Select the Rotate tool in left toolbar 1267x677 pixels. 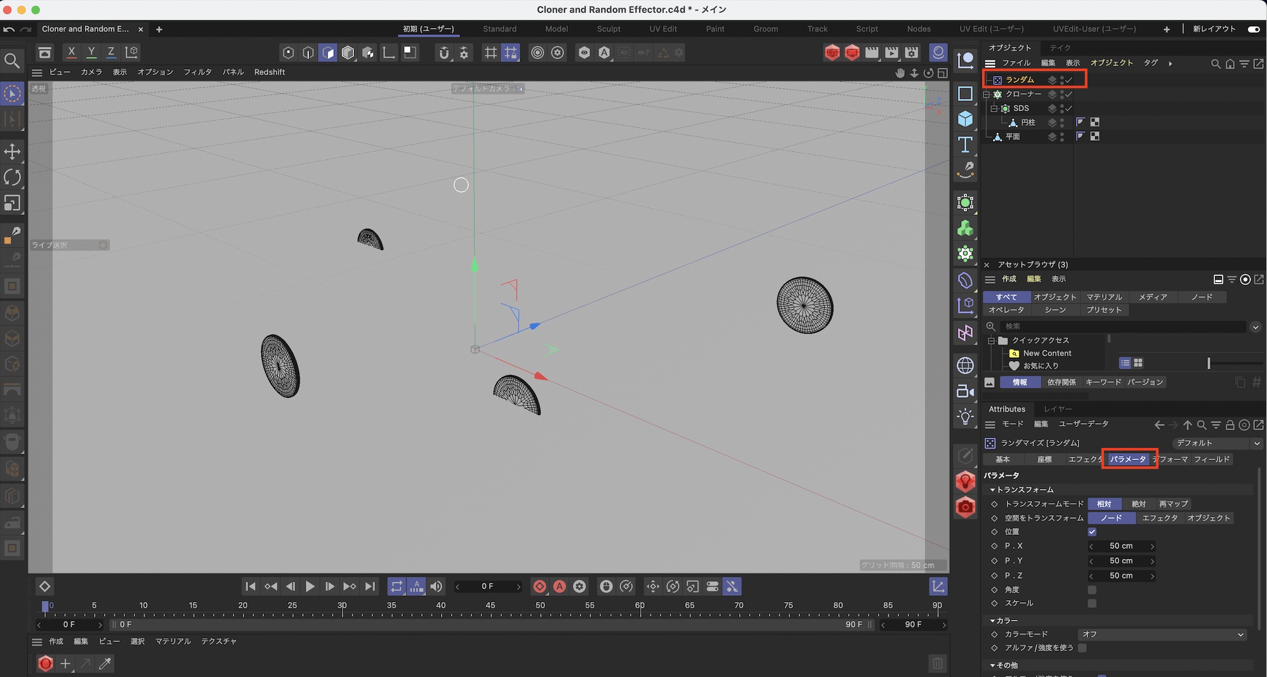(x=12, y=177)
